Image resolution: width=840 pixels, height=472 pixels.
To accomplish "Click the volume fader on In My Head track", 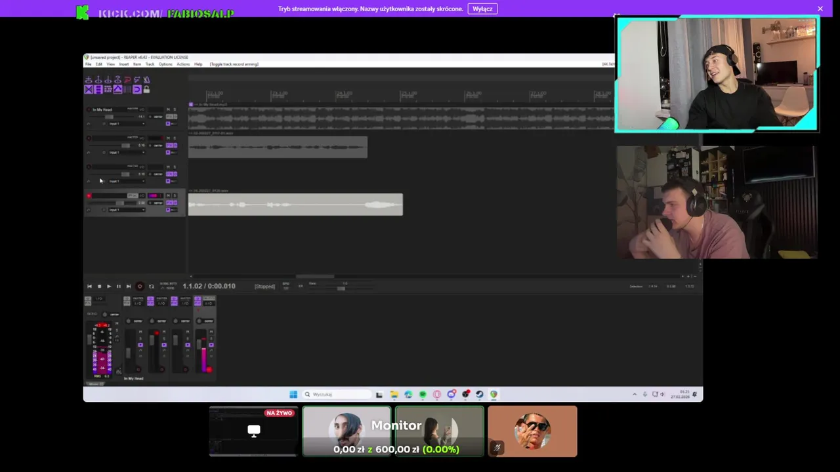I will pos(109,117).
